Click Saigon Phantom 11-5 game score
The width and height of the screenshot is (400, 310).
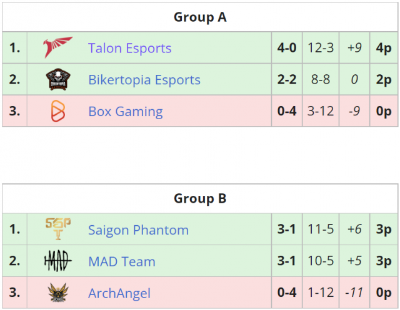click(x=321, y=229)
